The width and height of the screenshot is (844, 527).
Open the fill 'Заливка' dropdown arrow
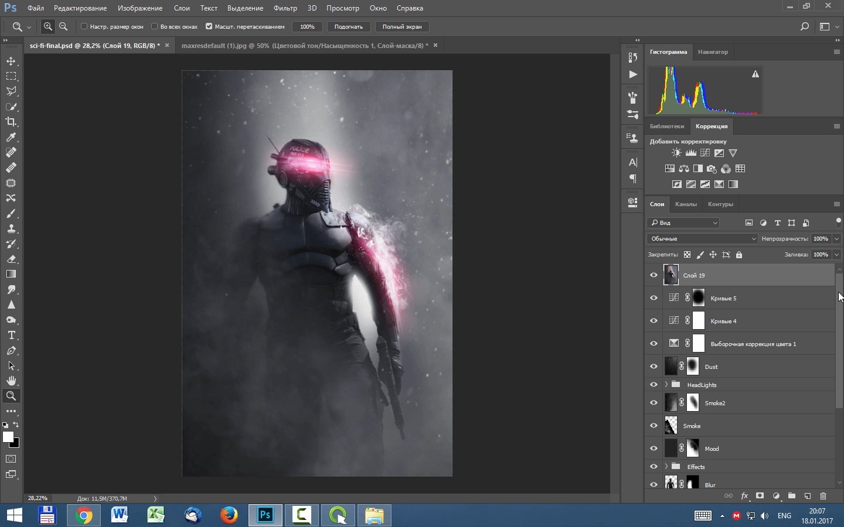(837, 255)
